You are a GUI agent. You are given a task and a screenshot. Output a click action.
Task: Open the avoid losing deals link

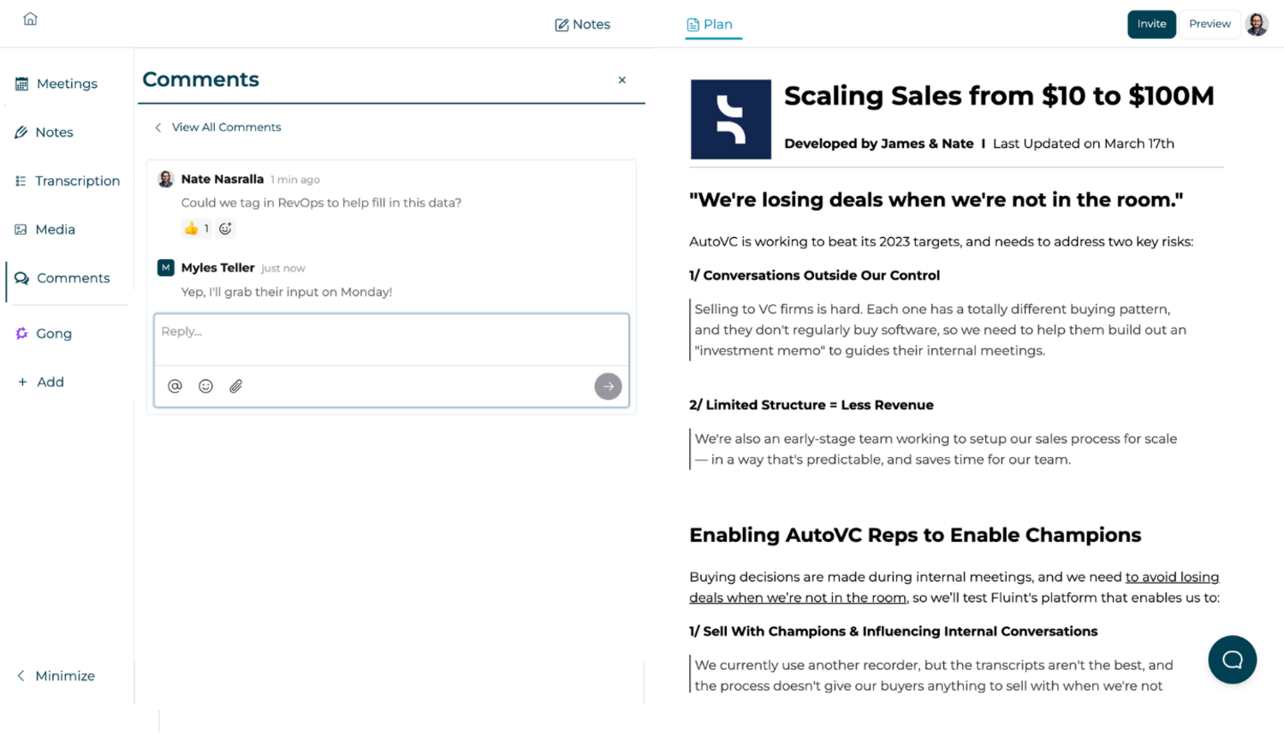(1171, 578)
